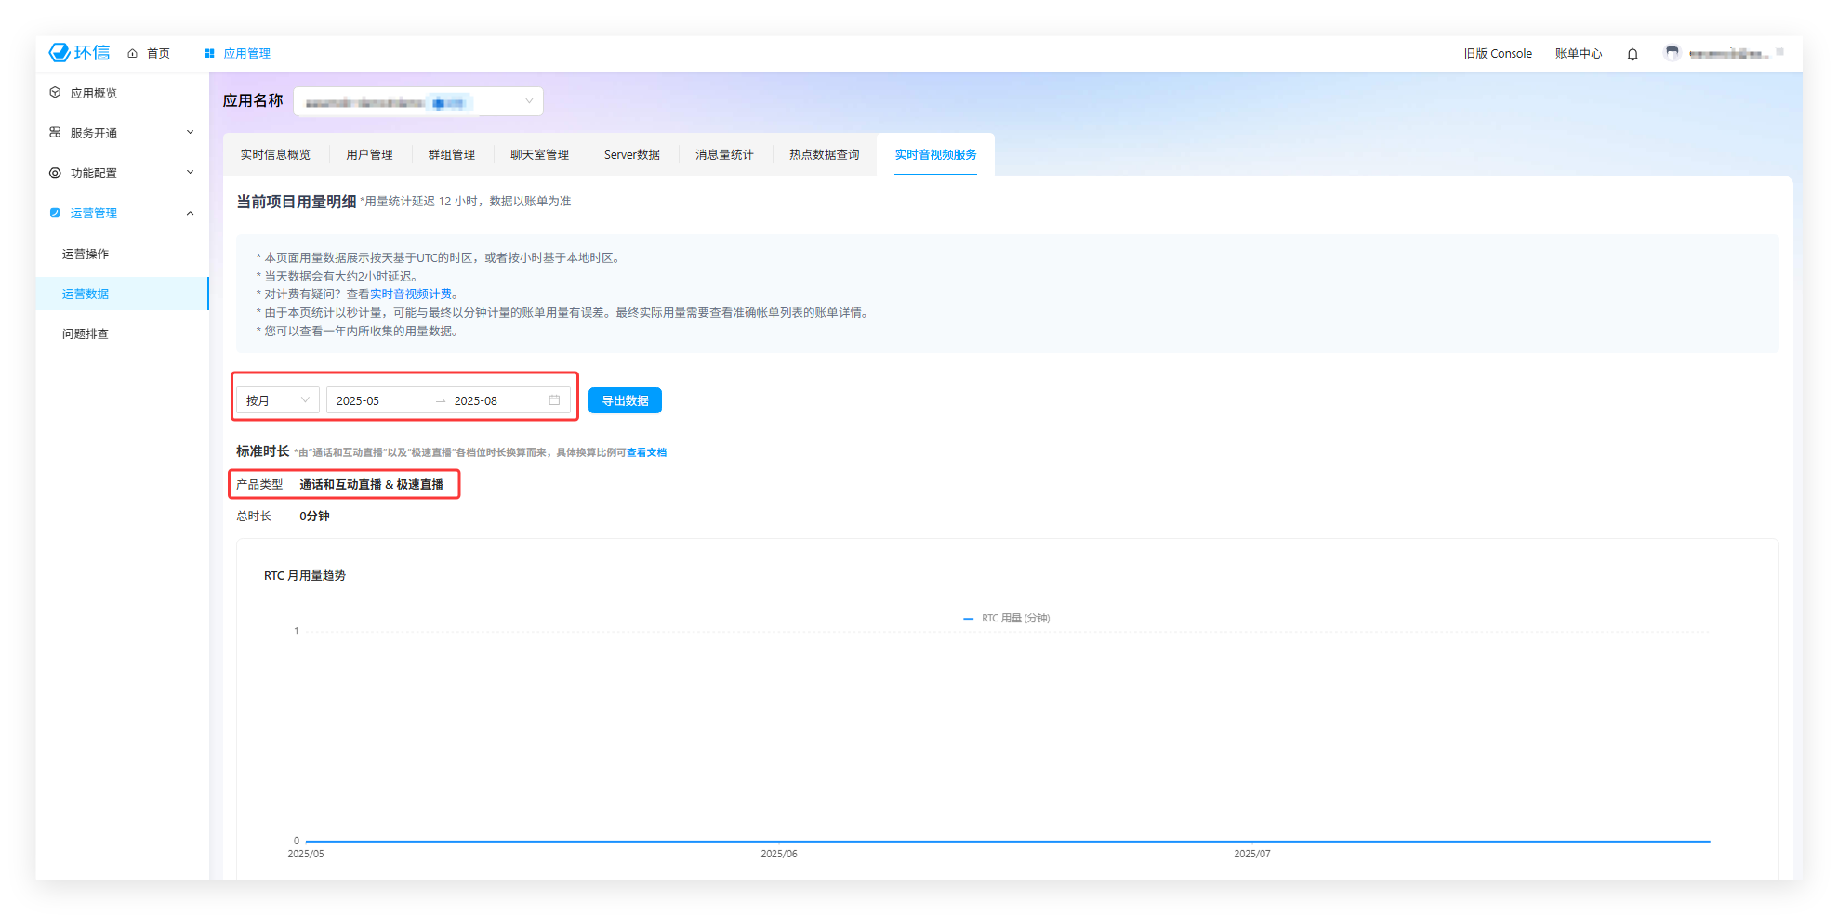Click the 首页 home icon
This screenshot has height=915, width=1838.
click(133, 54)
